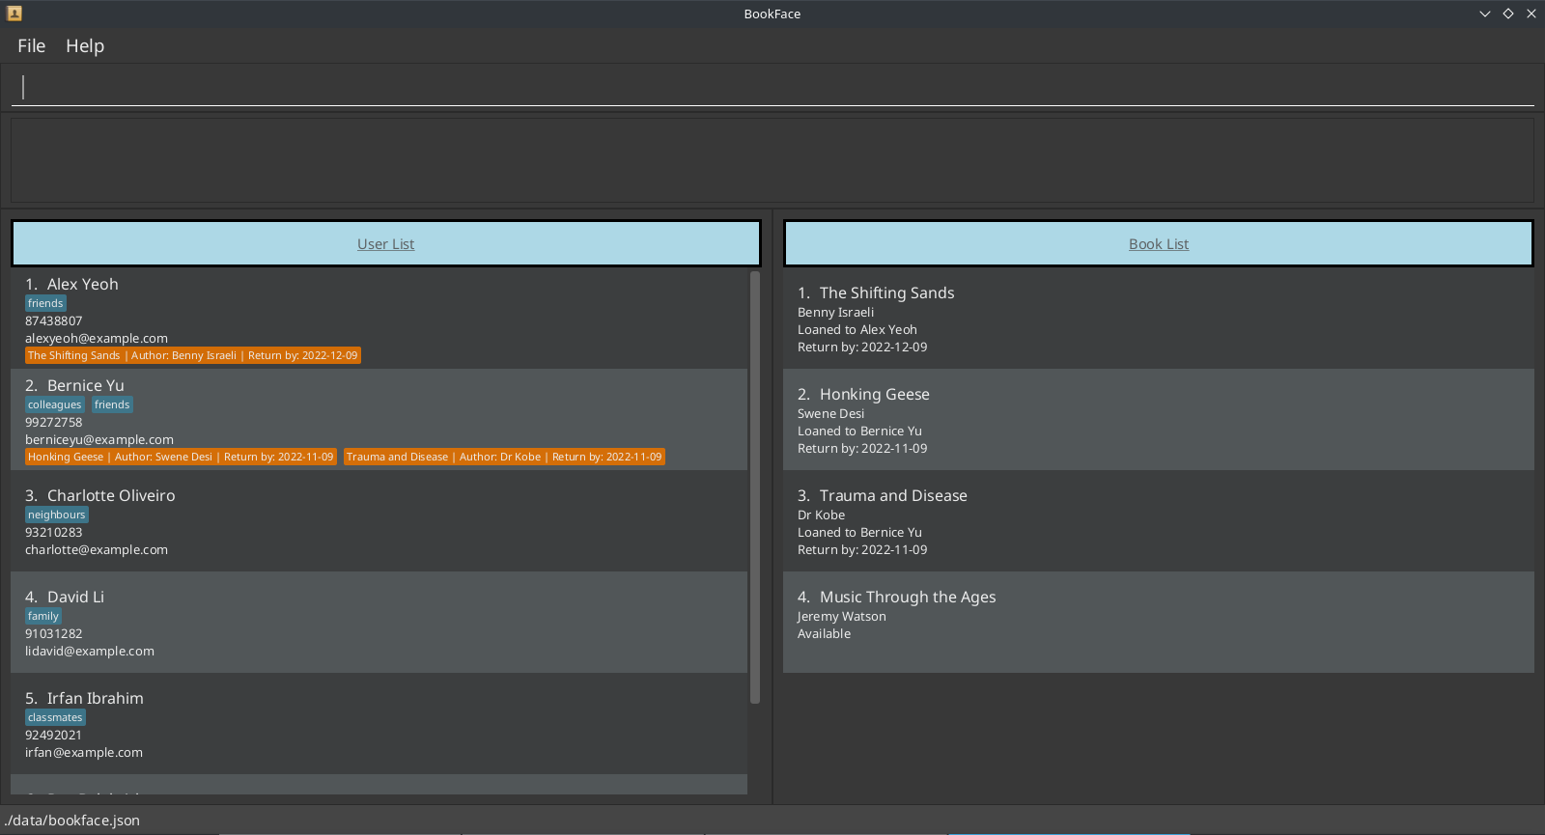Click the friends tag under Alex Yeoh
This screenshot has width=1545, height=835.
tap(45, 303)
